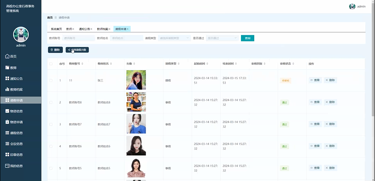The height and width of the screenshot is (181, 375).
Task: Click the teal 查询 search button
Action: tap(248, 38)
